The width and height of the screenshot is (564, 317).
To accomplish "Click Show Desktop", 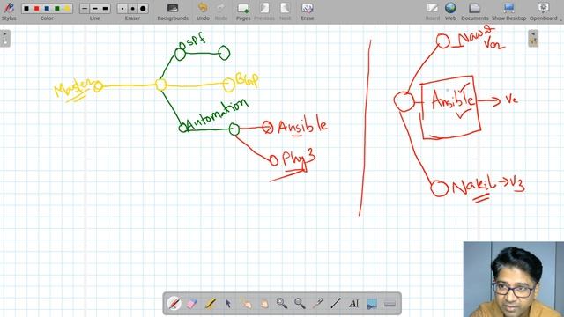I will click(x=509, y=11).
